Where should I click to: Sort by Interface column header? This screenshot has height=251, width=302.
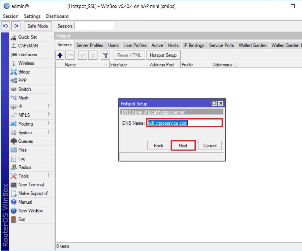129,65
